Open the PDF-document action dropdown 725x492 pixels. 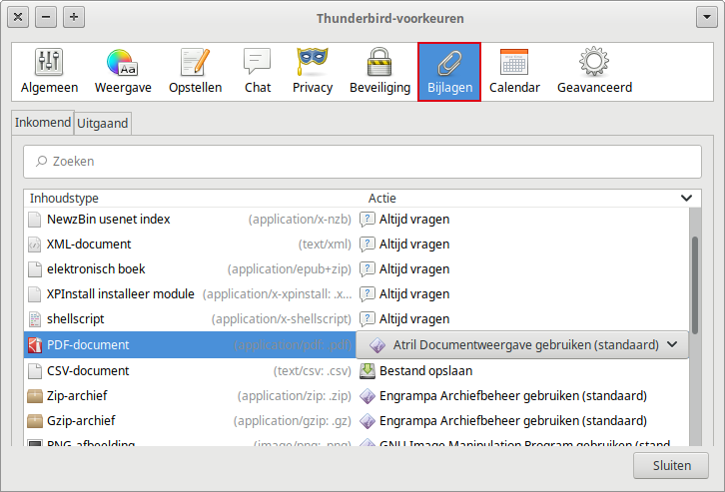(521, 344)
